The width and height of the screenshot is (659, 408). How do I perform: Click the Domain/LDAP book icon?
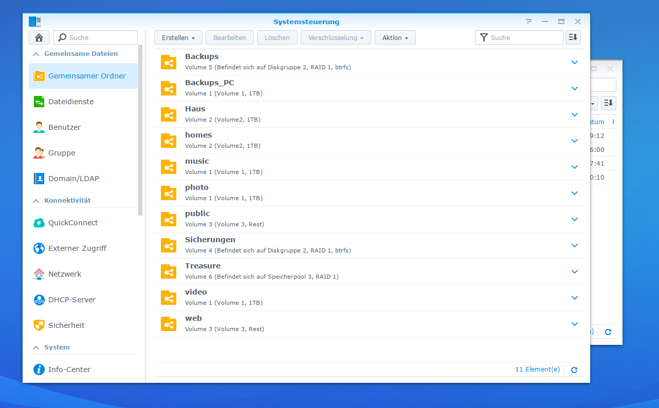39,179
